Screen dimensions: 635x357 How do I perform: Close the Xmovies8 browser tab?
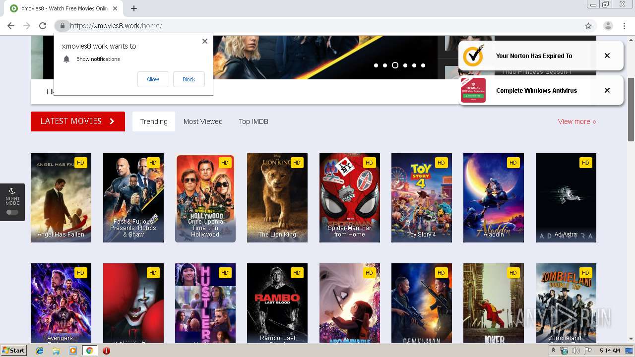coord(115,8)
